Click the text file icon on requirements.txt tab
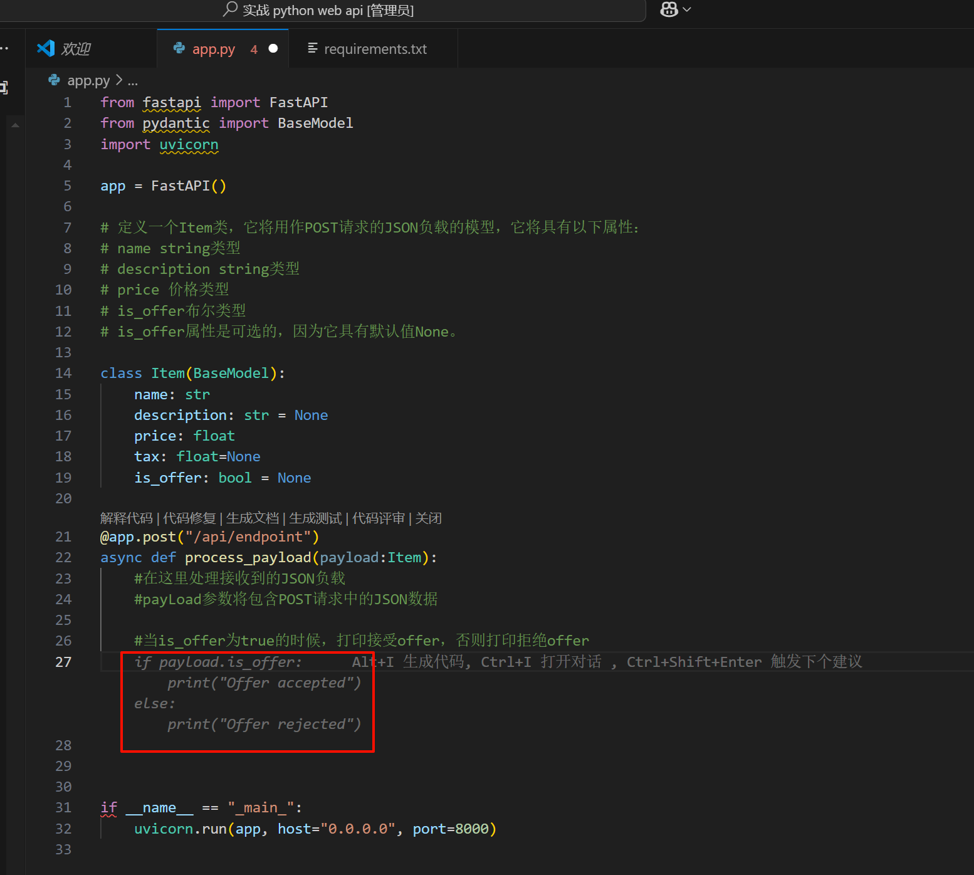 [x=313, y=48]
